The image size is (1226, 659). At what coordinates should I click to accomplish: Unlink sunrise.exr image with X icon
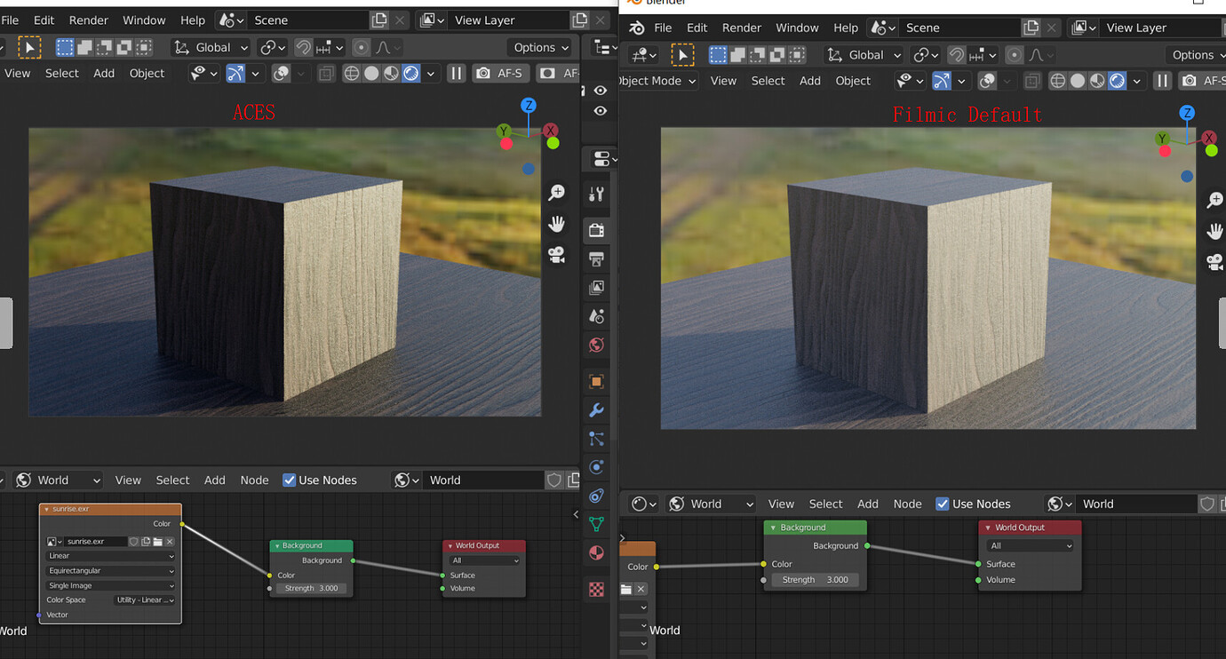coord(170,541)
